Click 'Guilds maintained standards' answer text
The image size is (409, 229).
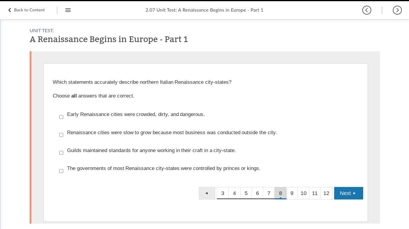(x=152, y=151)
